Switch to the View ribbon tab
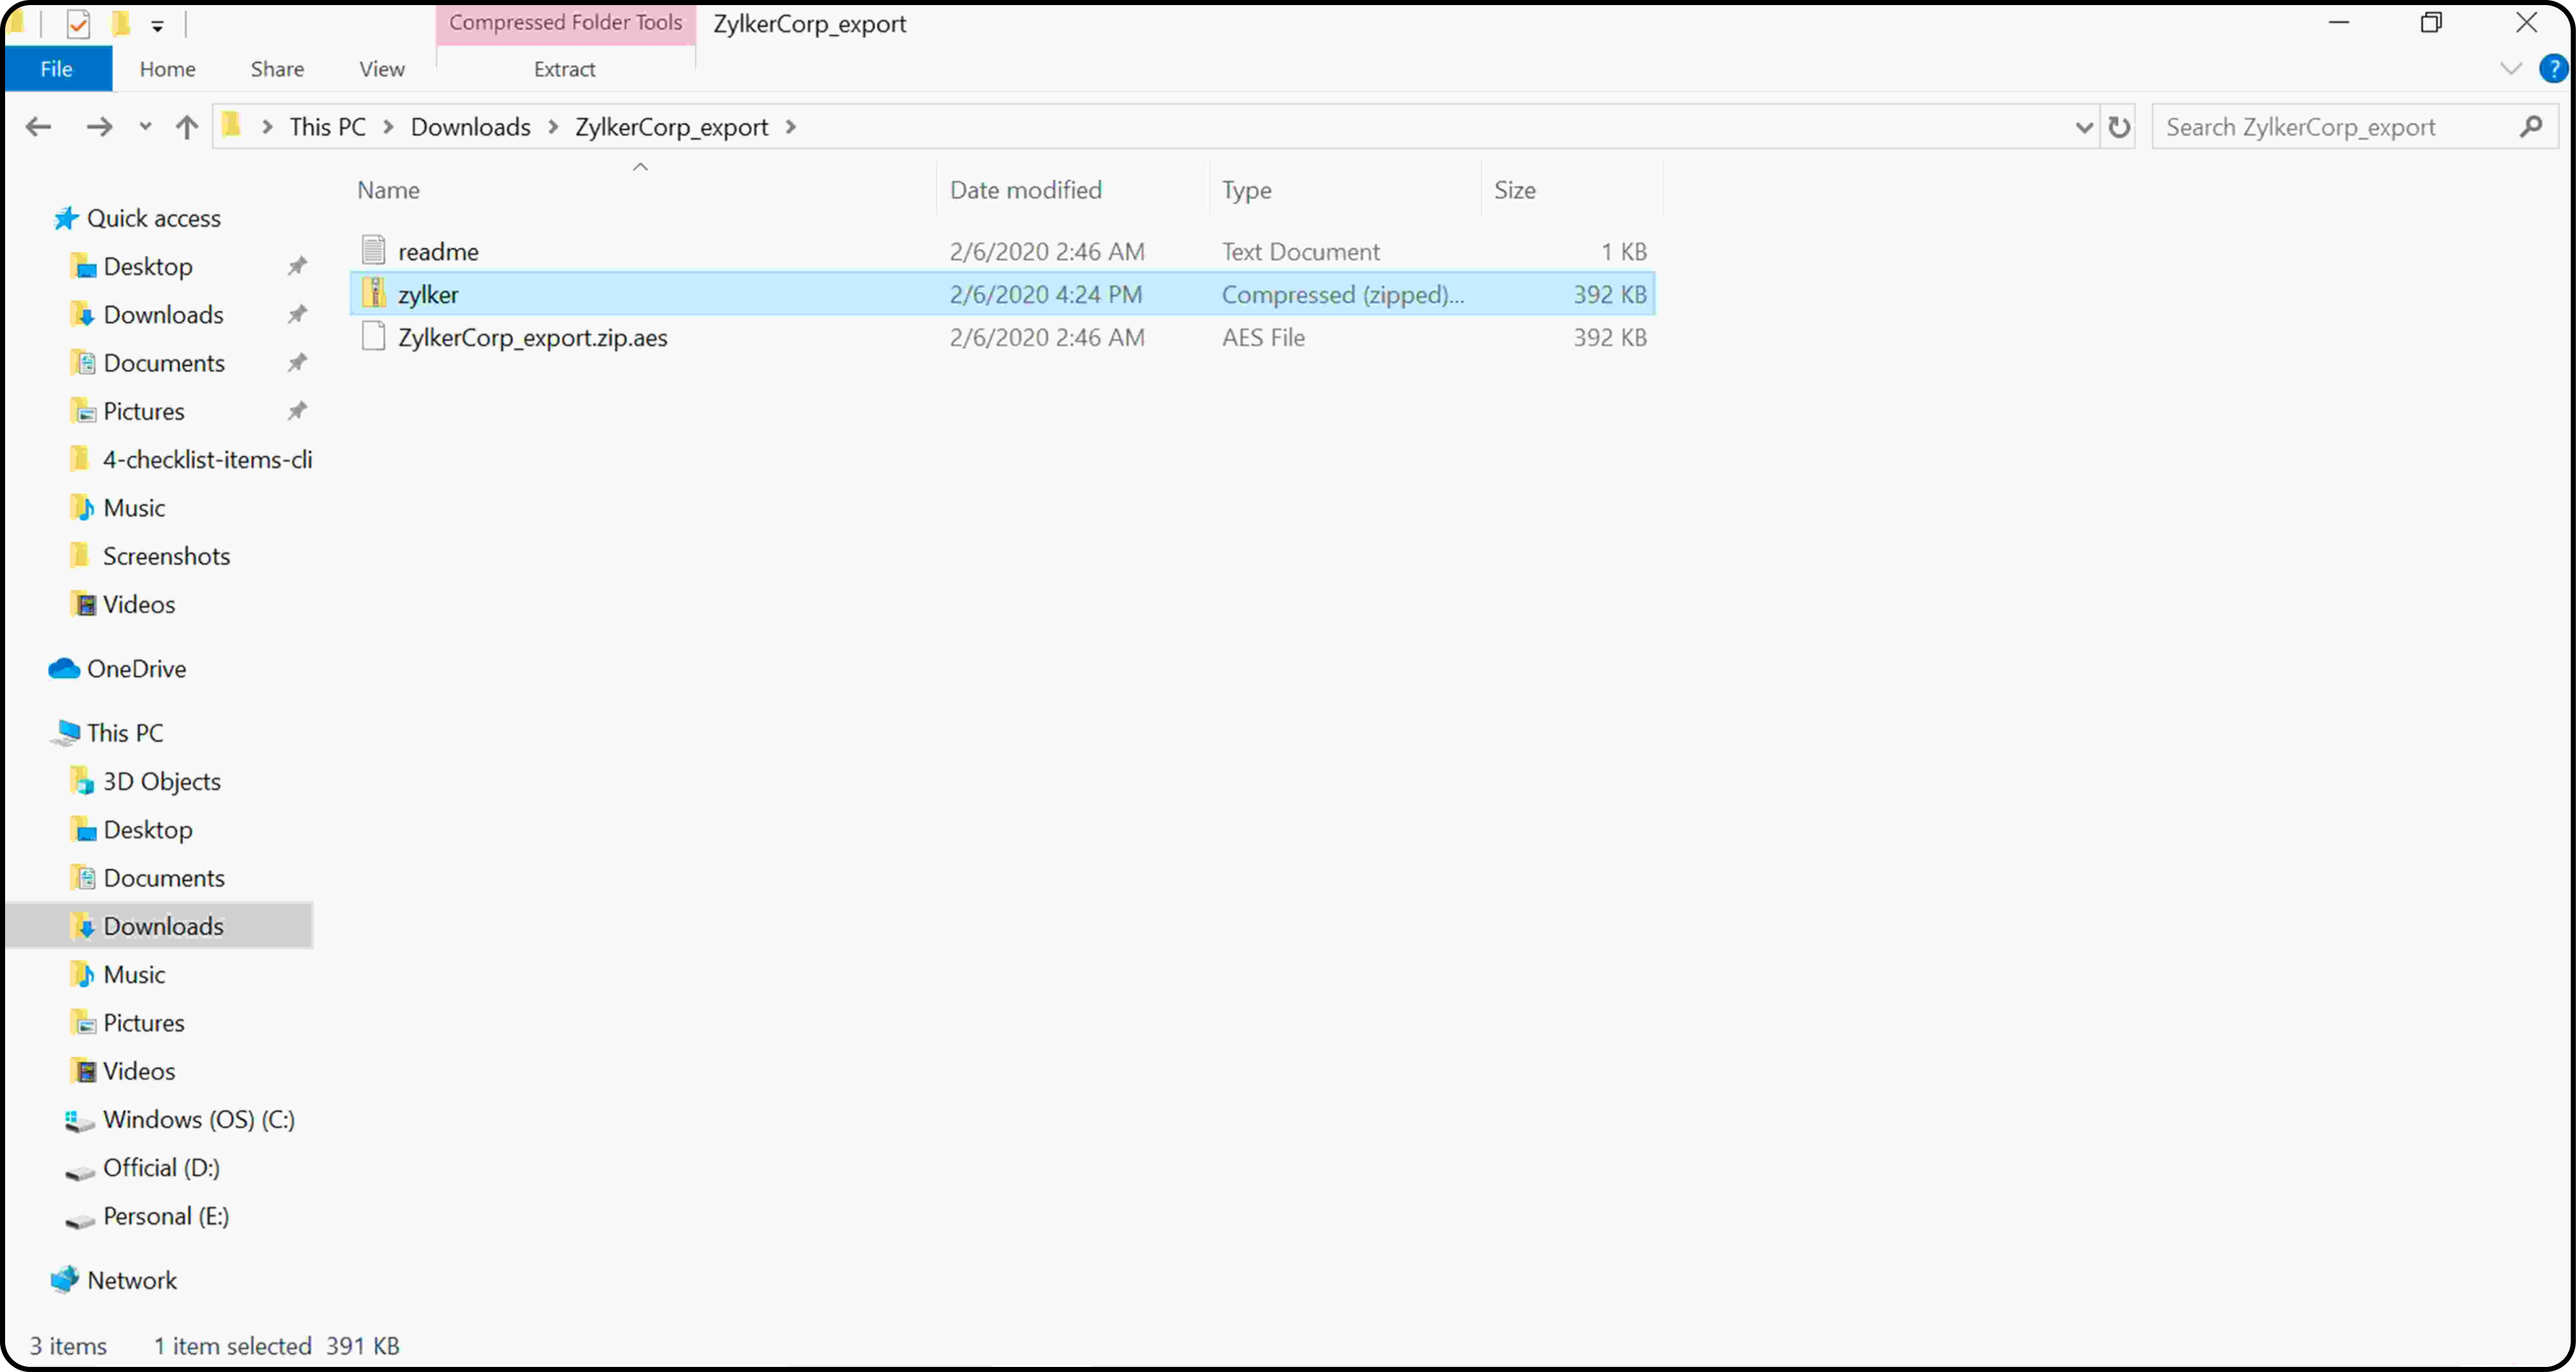The height and width of the screenshot is (1372, 2576). pyautogui.click(x=382, y=69)
